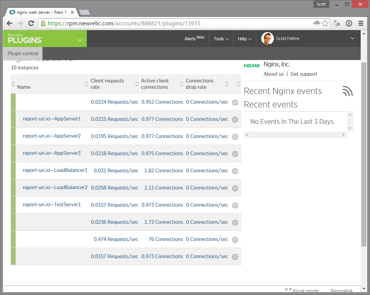370x295 pixels.
Task: Expand the Tools menu
Action: pyautogui.click(x=221, y=38)
